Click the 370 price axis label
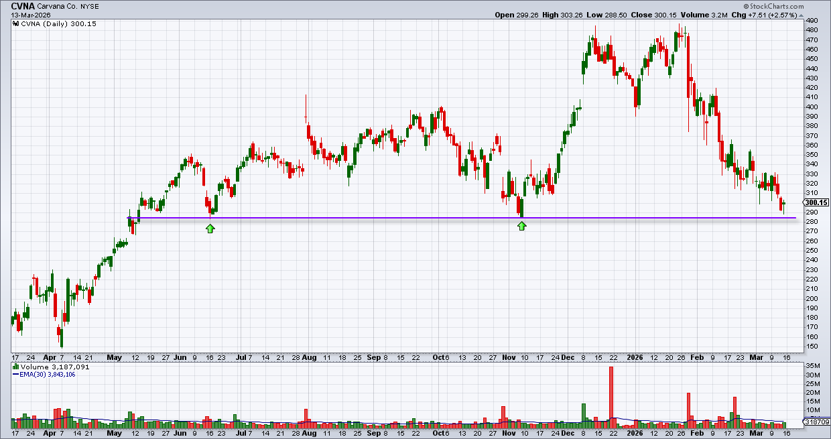This screenshot has height=439, width=831. pyautogui.click(x=812, y=135)
